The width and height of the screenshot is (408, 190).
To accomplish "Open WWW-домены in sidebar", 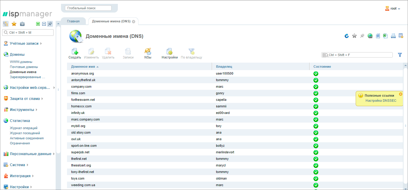I will pyautogui.click(x=21, y=62).
